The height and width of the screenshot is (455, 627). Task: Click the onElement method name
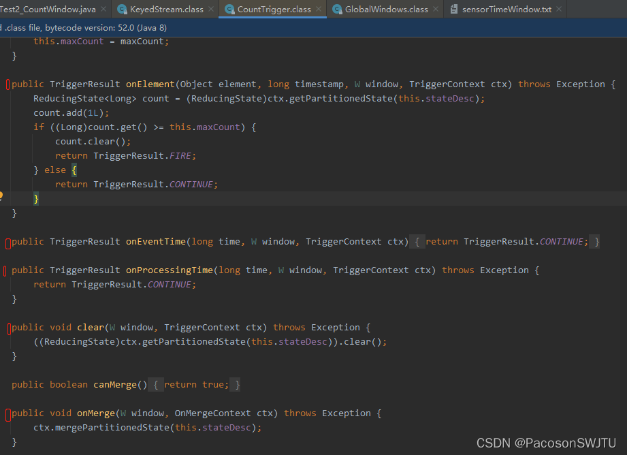coord(150,84)
